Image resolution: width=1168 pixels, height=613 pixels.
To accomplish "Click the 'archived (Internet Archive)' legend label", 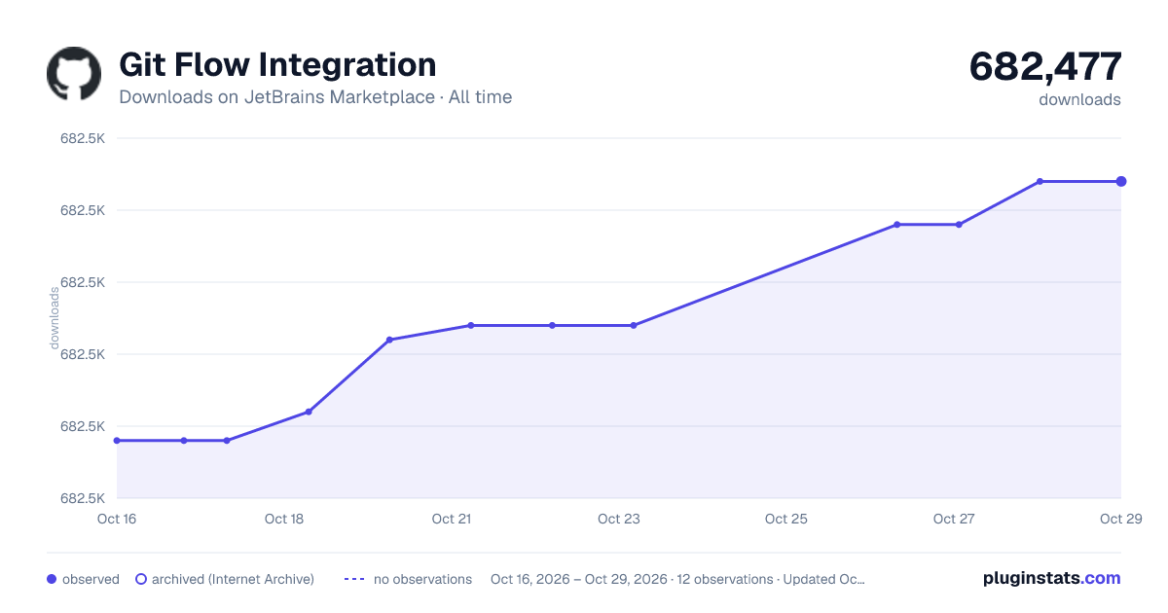I will tap(233, 579).
